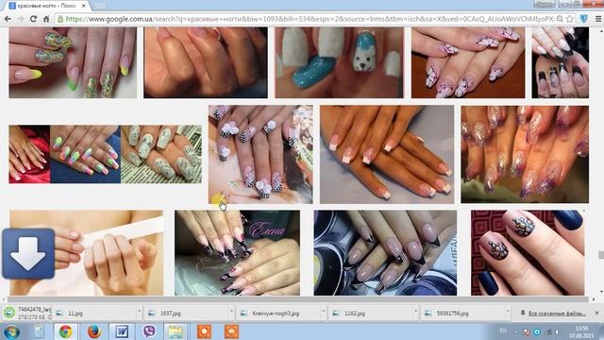604x340 pixels.
Task: Click vertical scrollbar down arrow
Action: (600, 292)
